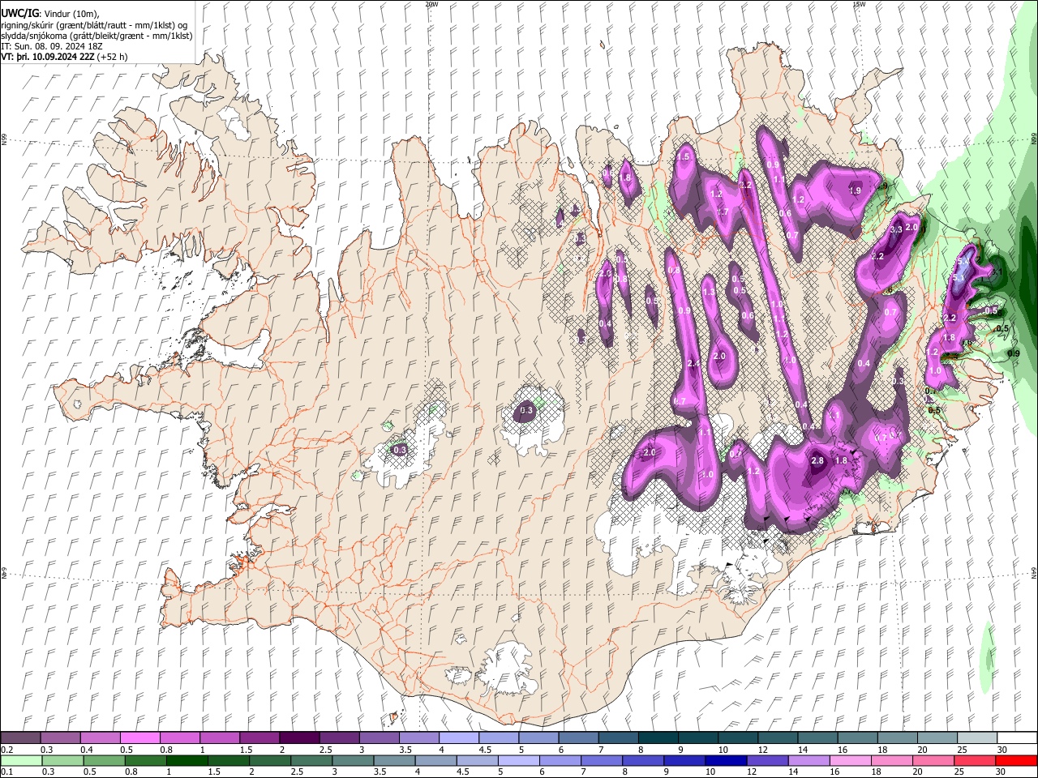Click the 1.9 snowfall value on the map
The image size is (1038, 778).
[x=854, y=190]
